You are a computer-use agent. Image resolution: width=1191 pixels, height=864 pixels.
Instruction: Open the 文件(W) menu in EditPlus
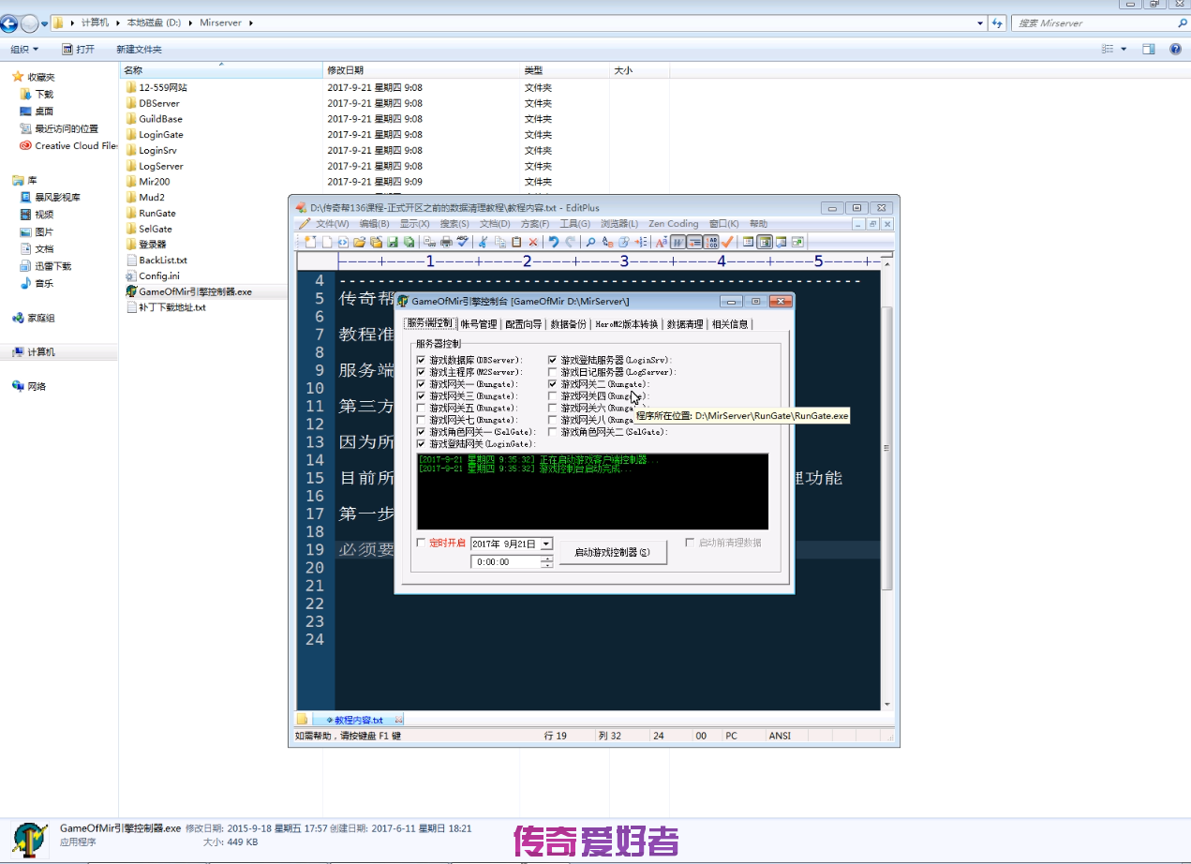point(332,224)
